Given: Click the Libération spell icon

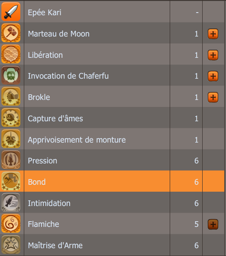Looking at the screenshot, I should click(x=11, y=54).
